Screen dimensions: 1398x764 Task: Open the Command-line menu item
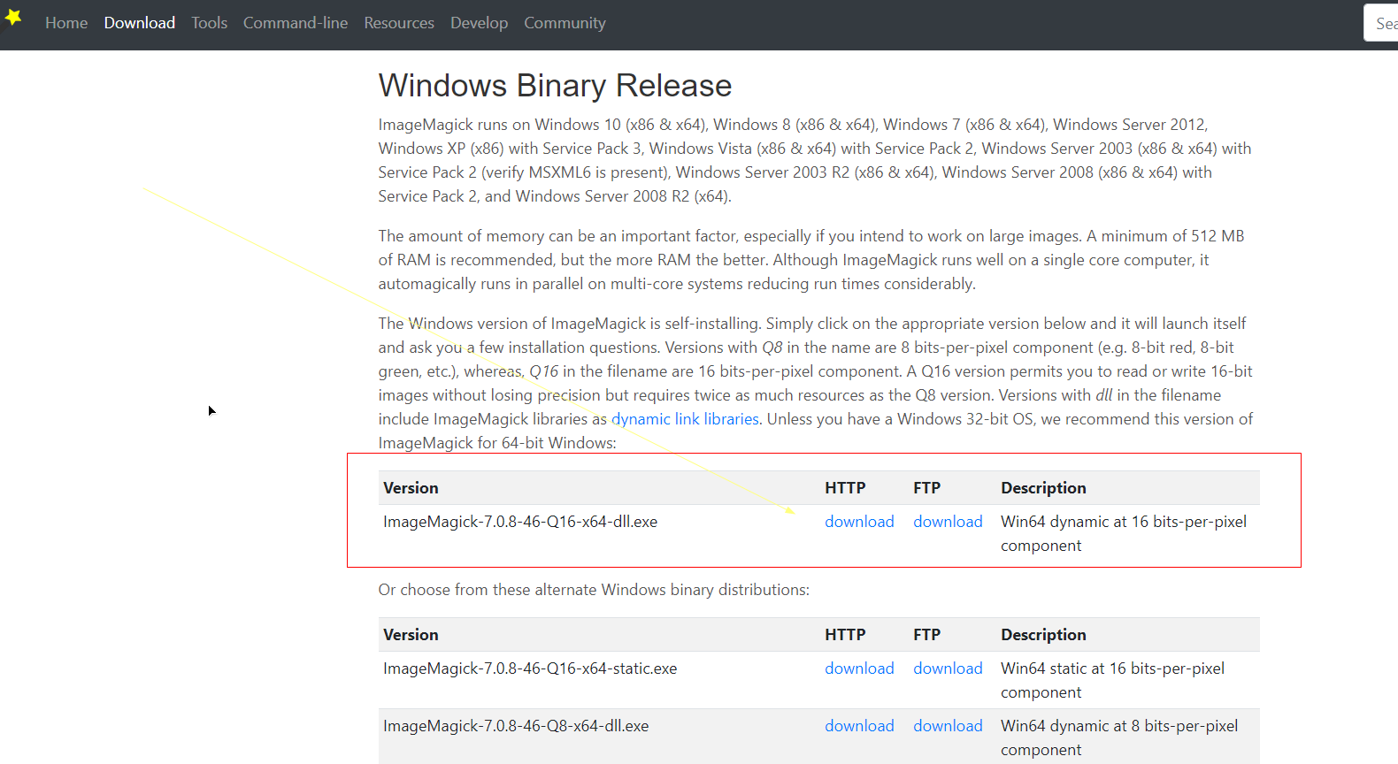pos(296,23)
